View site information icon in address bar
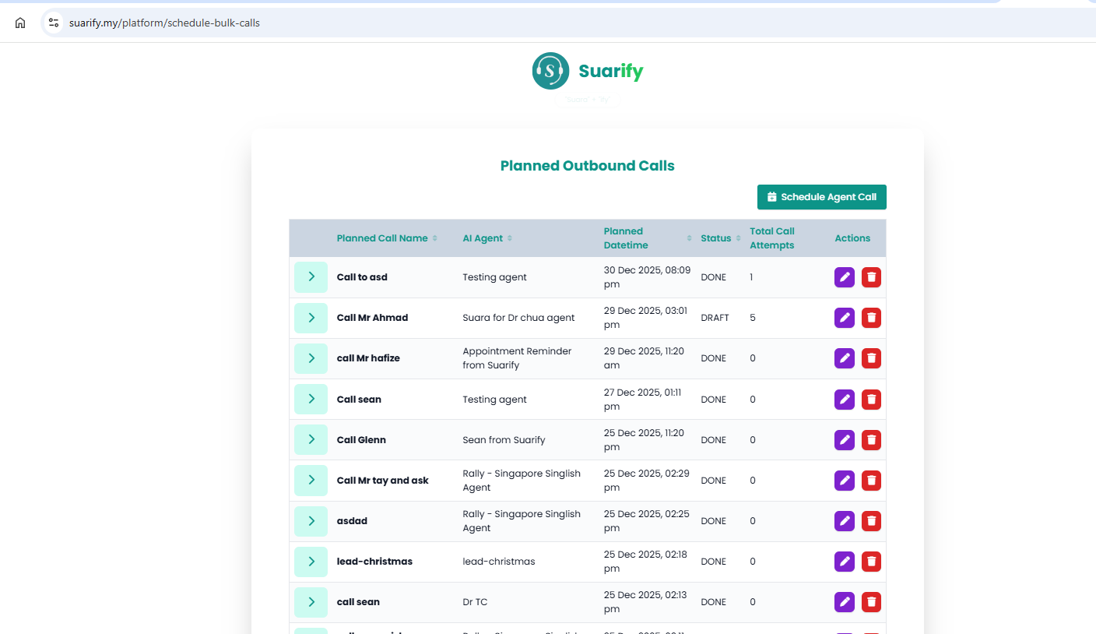 pos(54,23)
